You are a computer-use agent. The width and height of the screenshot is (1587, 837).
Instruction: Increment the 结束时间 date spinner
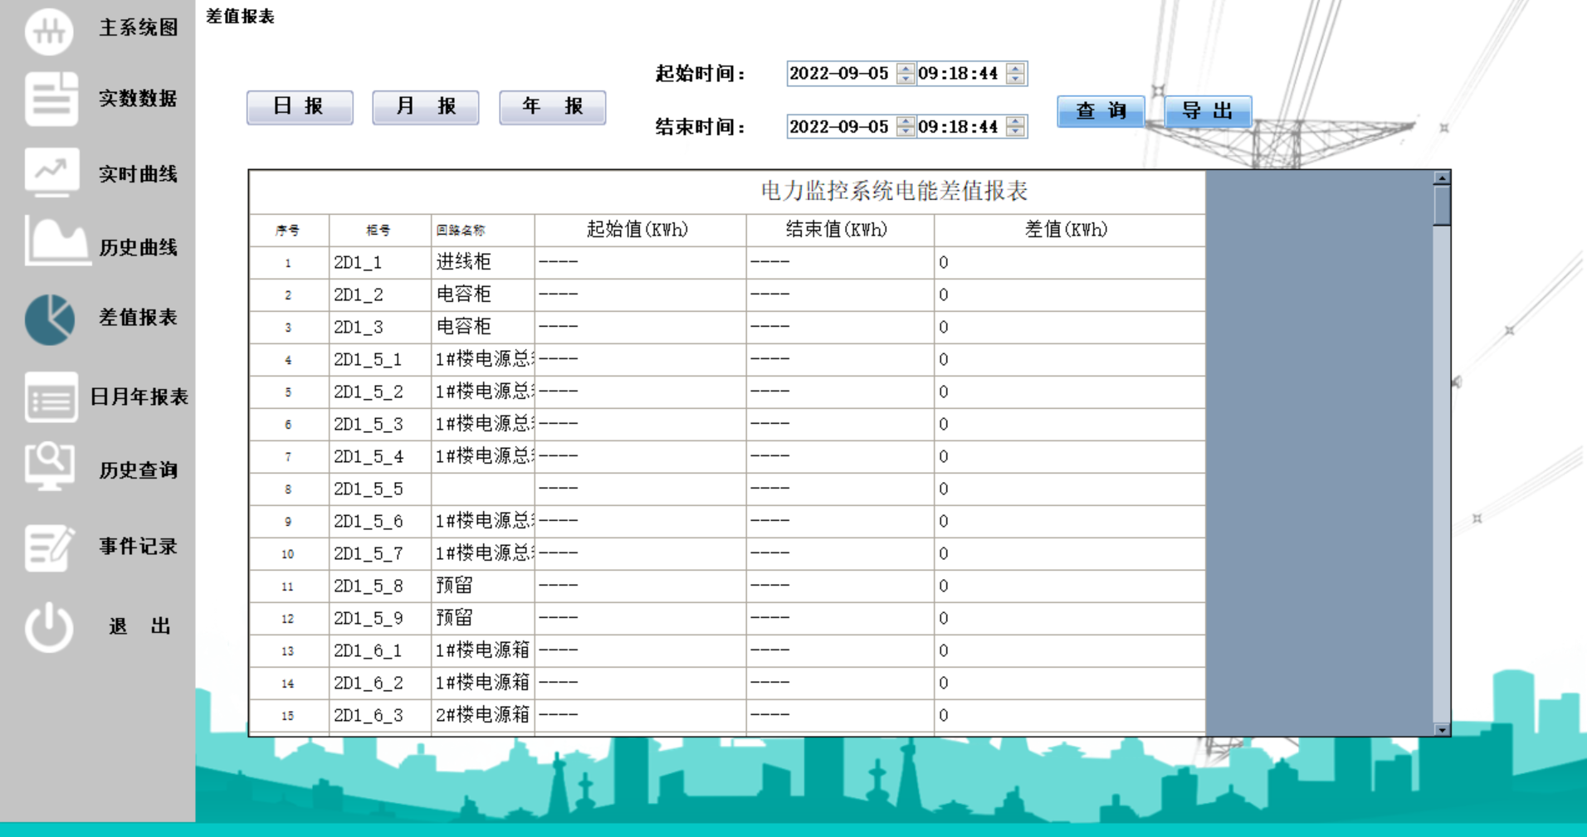point(906,122)
